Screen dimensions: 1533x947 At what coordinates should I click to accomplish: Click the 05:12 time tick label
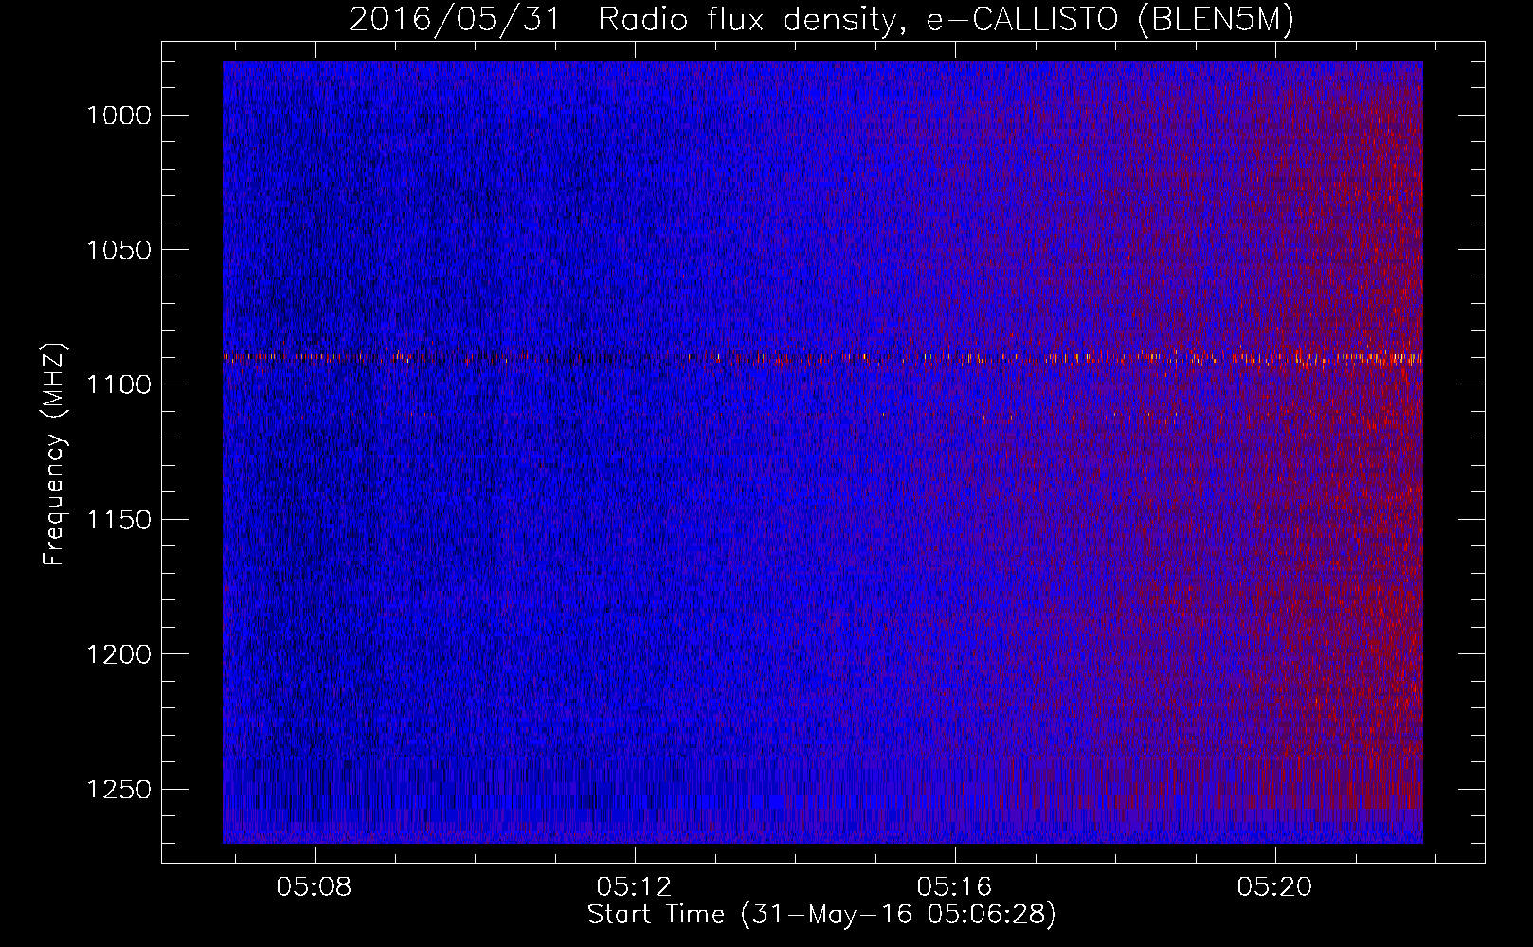pyautogui.click(x=635, y=887)
